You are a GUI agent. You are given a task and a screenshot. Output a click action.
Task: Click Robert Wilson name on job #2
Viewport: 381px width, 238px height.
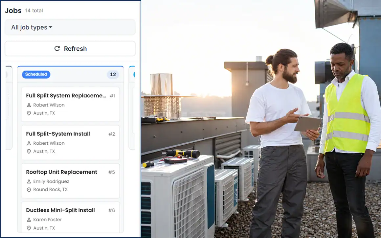(49, 143)
